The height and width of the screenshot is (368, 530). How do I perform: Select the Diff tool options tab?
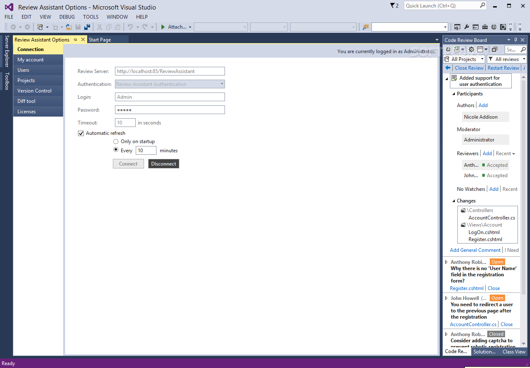[x=38, y=101]
